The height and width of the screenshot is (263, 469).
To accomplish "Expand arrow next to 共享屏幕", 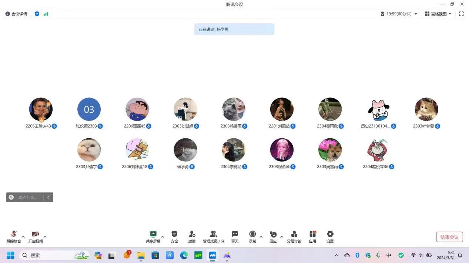I will click(163, 237).
